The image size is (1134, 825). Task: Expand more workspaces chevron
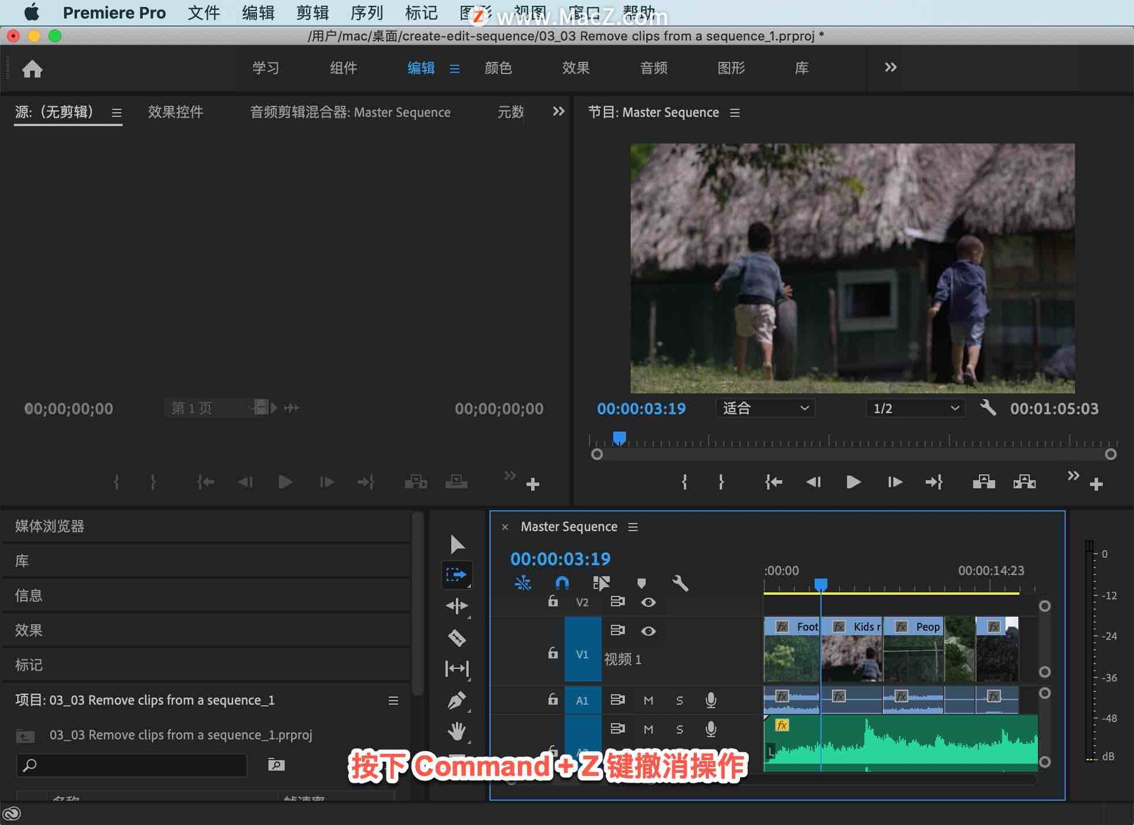[x=890, y=68]
